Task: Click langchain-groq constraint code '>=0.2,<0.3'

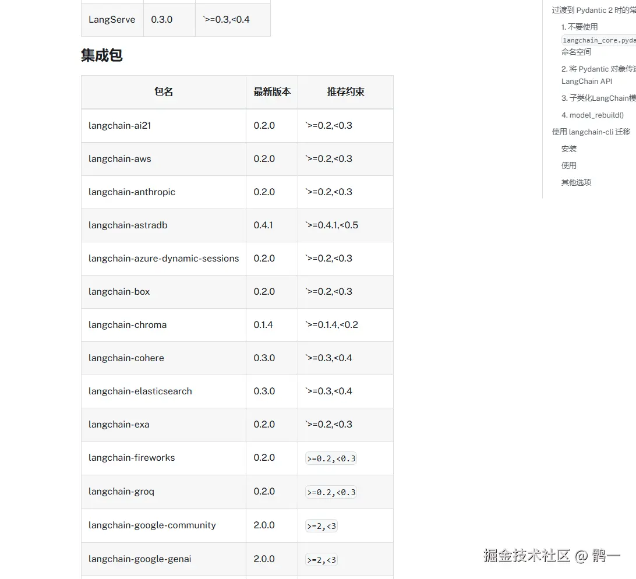Action: pyautogui.click(x=331, y=492)
